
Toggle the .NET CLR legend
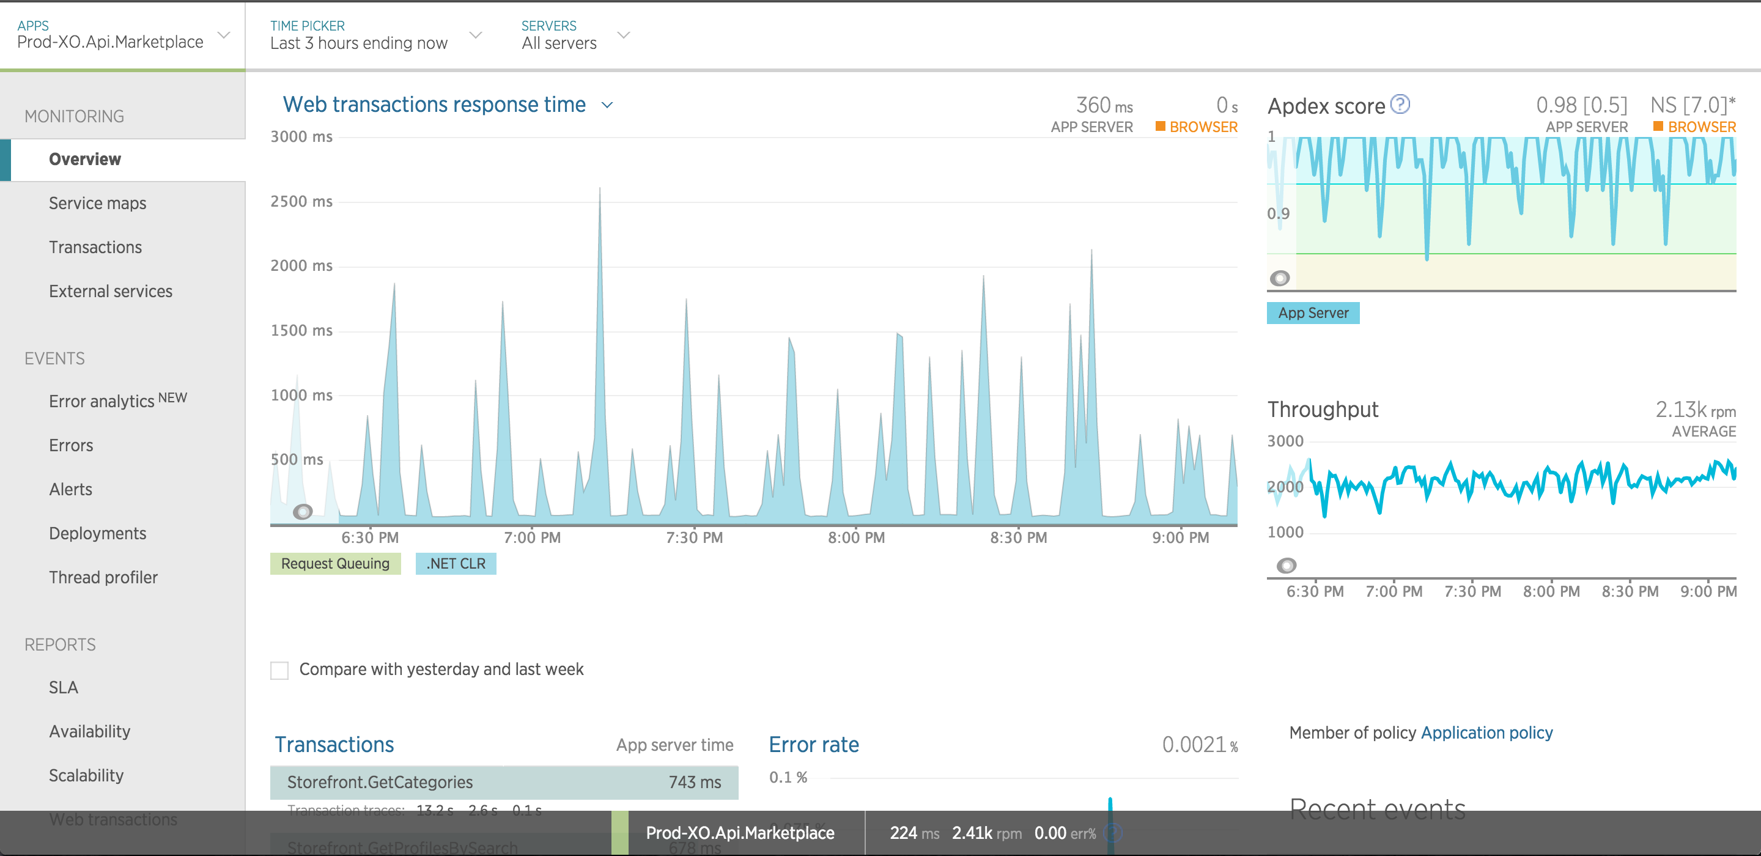456,563
